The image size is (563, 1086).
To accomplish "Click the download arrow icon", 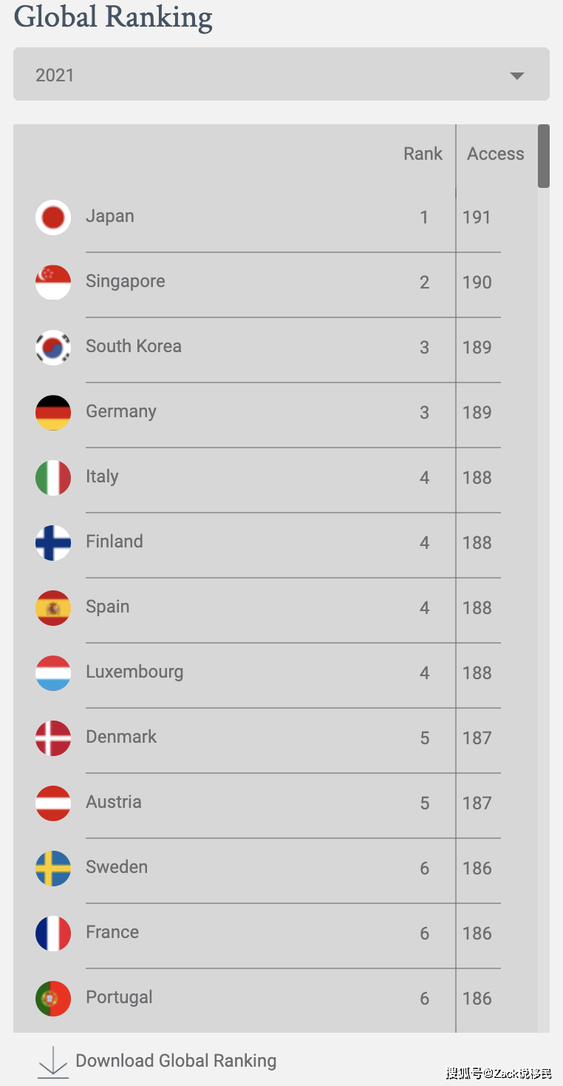I will (x=52, y=1062).
